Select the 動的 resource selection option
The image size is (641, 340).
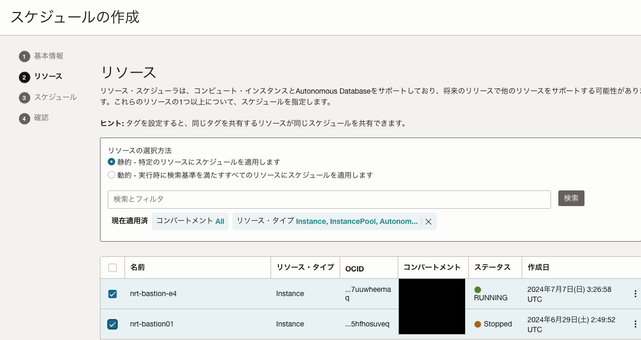[111, 175]
